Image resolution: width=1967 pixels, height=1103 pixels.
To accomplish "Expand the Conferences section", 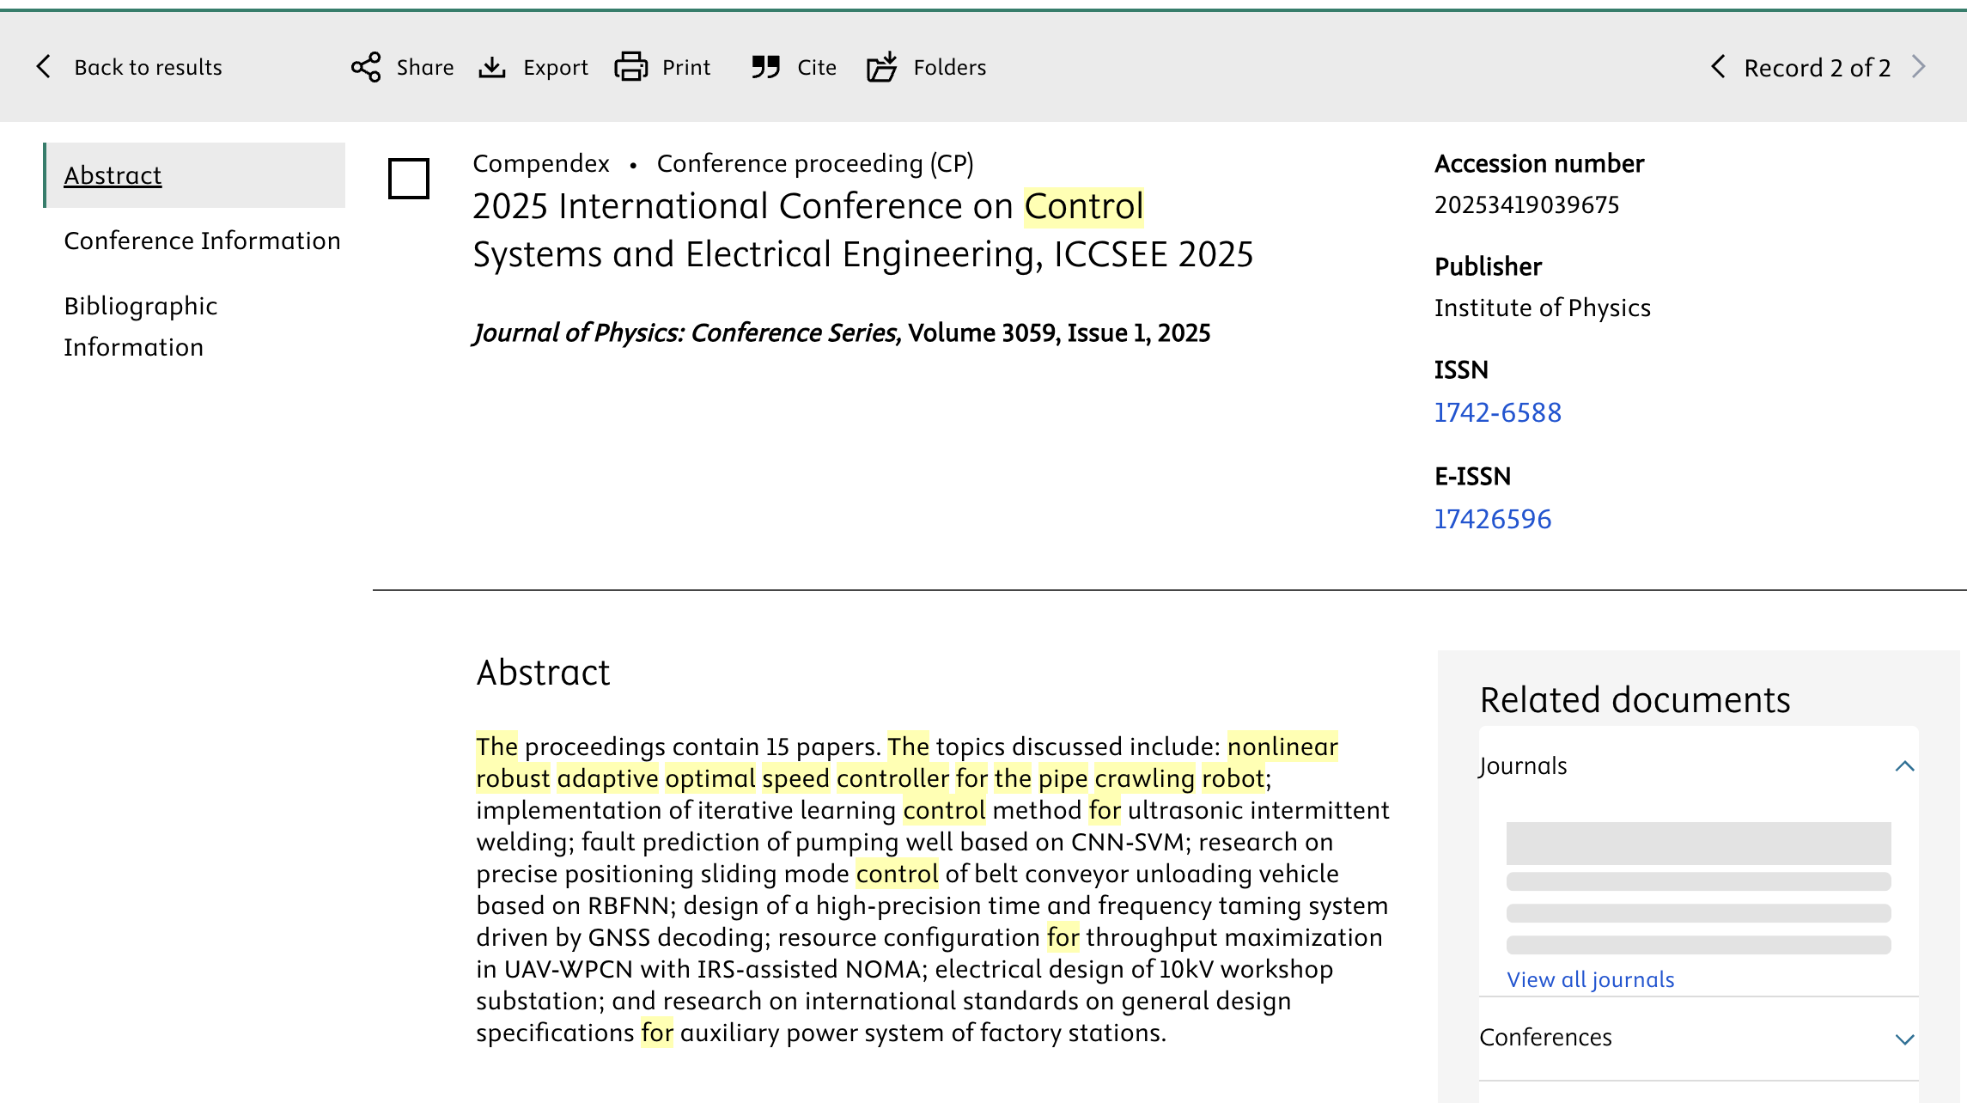I will coord(1904,1039).
